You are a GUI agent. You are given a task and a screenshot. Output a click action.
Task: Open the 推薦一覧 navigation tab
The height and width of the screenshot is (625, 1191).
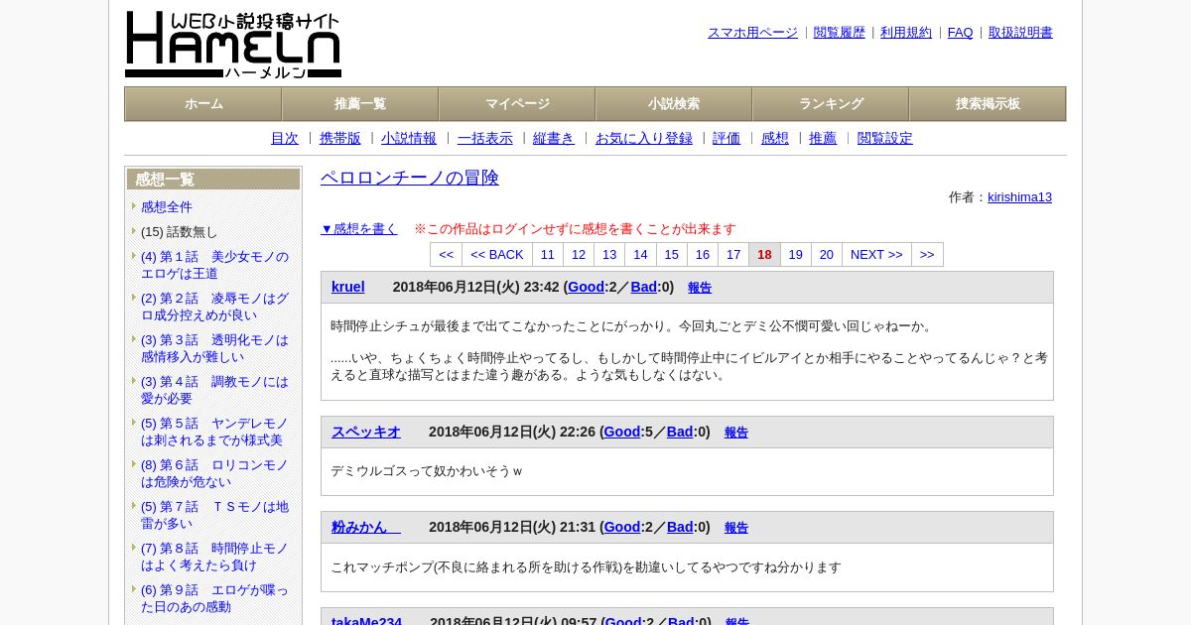360,104
